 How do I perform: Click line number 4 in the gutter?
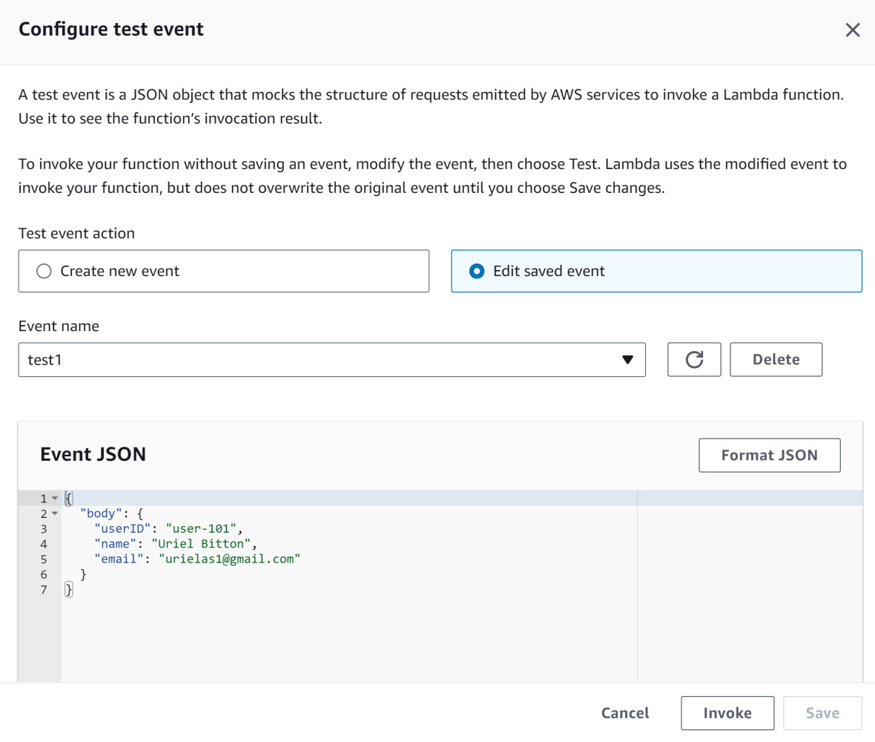coord(44,544)
